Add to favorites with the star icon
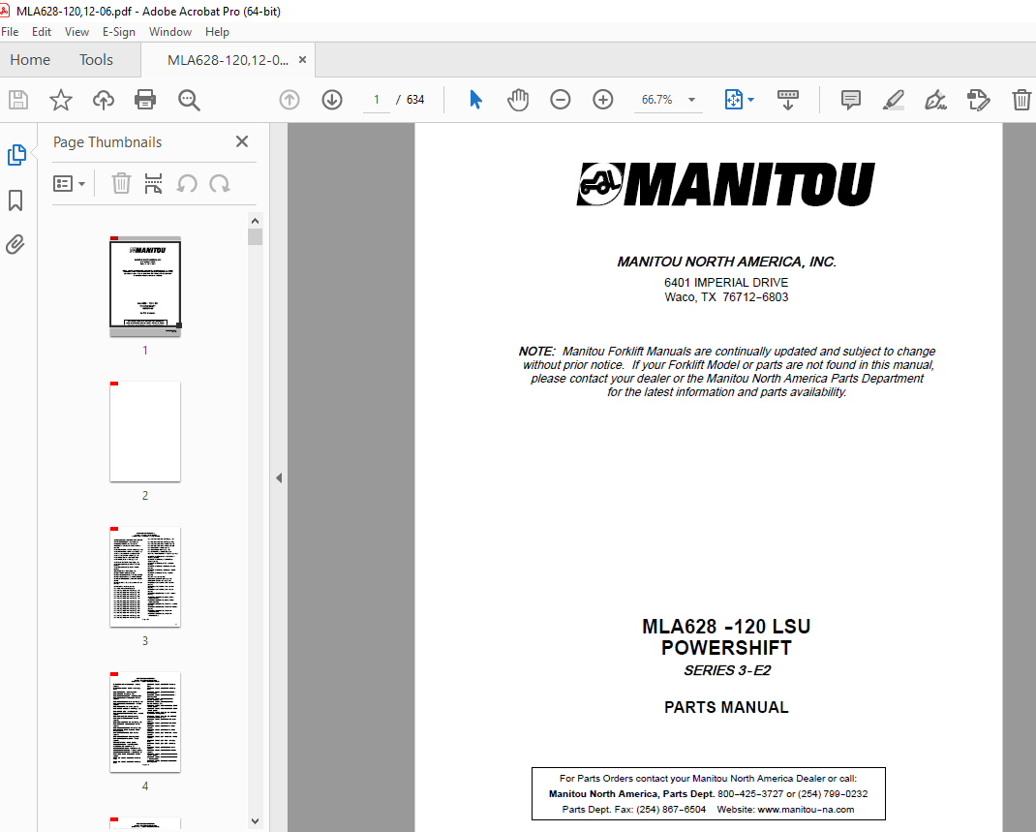This screenshot has height=832, width=1036. [61, 100]
